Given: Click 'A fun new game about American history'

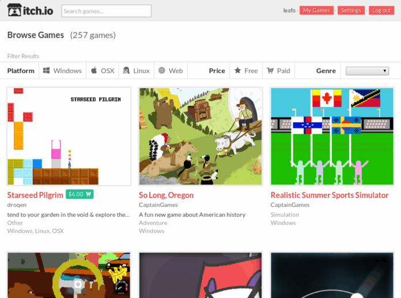Looking at the screenshot, I should click(x=192, y=214).
